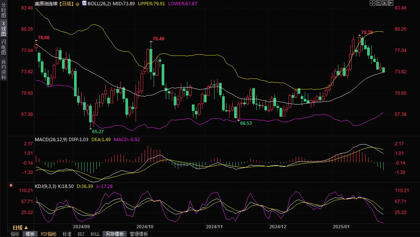This screenshot has width=420, height=237.
Task: Select the 指标 tab at bottom
Action: [x=15, y=234]
